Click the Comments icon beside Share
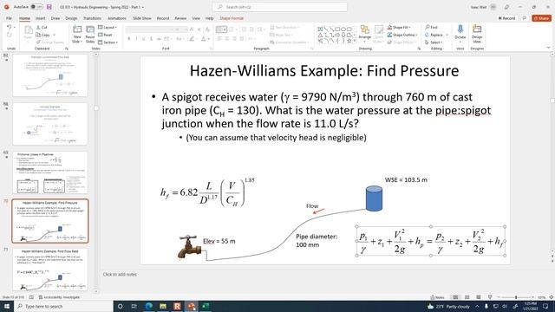The width and height of the screenshot is (555, 312). click(525, 18)
